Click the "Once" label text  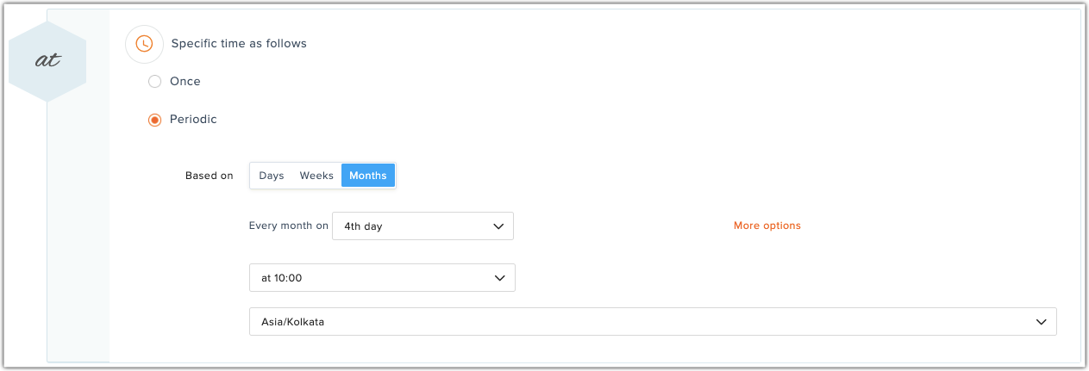tap(185, 82)
